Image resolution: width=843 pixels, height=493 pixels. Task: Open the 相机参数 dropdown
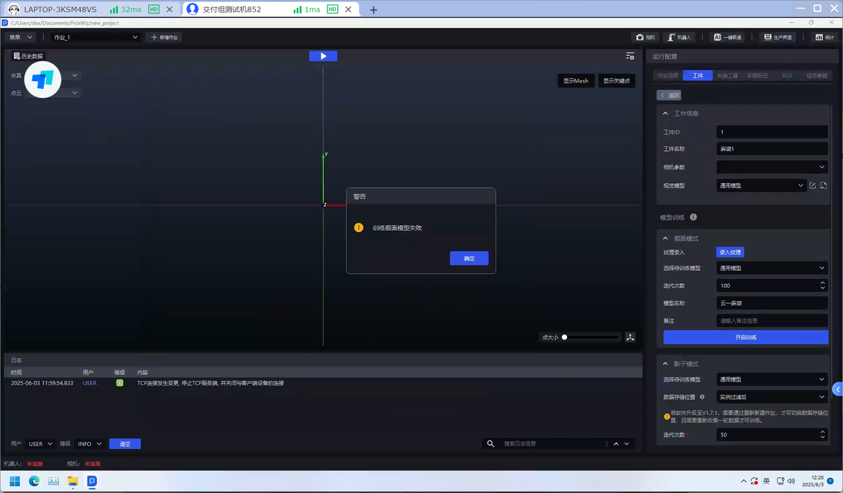772,167
